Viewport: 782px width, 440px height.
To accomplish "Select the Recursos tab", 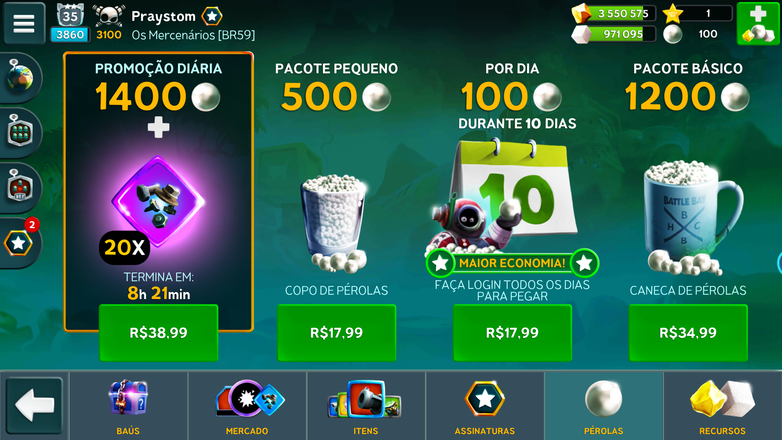I will (723, 406).
